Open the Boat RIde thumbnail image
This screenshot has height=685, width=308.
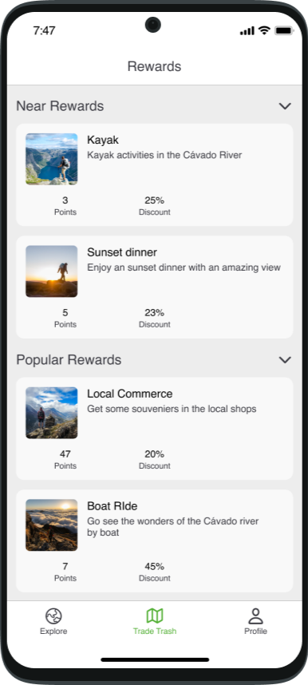coord(52,525)
